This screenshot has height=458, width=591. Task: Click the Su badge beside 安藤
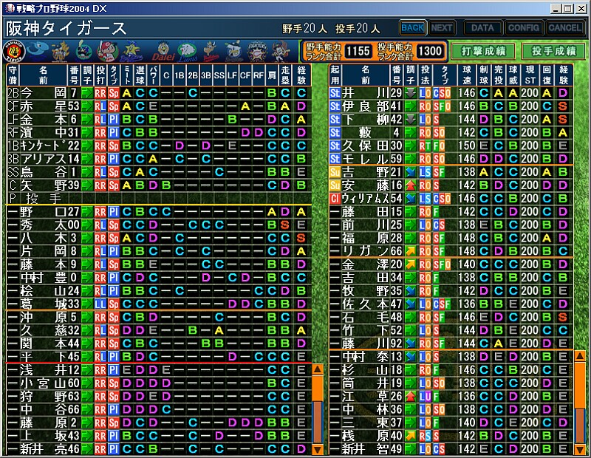coord(335,185)
